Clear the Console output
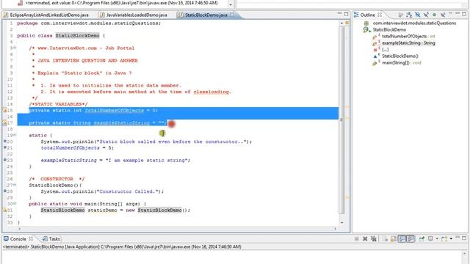The image size is (470, 264). pyautogui.click(x=385, y=238)
